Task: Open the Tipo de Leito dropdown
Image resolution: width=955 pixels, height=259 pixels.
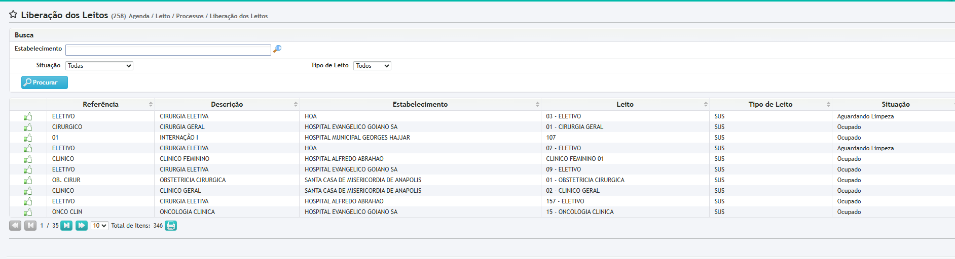Action: [372, 66]
